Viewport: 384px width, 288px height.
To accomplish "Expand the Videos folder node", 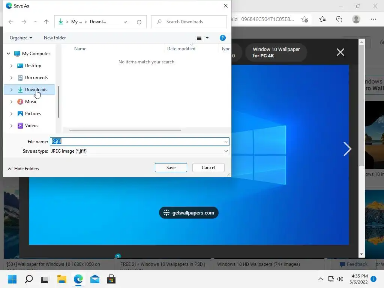I will (x=11, y=126).
